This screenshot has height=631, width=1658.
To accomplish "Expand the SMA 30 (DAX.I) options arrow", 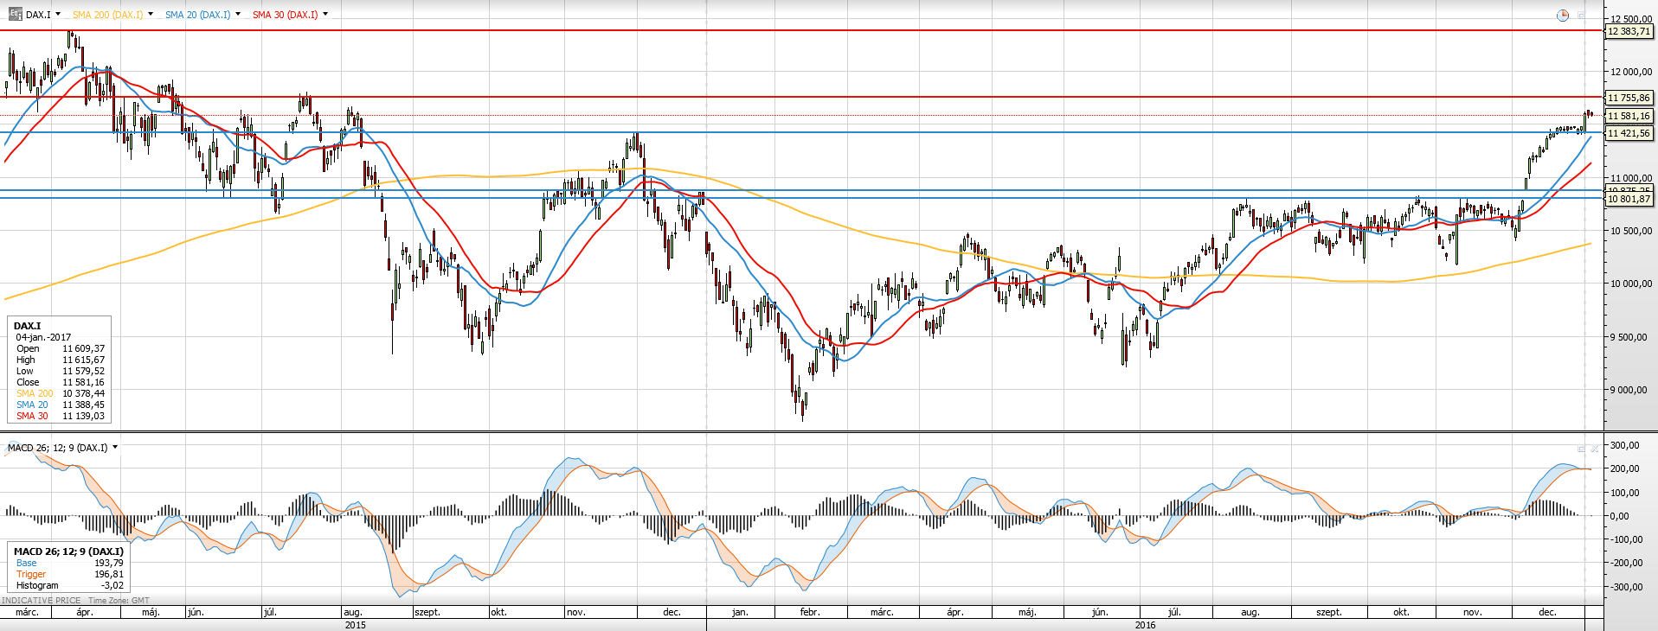I will [x=325, y=15].
